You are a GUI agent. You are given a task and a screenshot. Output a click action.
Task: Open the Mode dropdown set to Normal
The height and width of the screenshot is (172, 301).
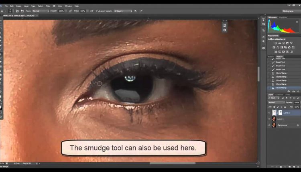point(41,11)
